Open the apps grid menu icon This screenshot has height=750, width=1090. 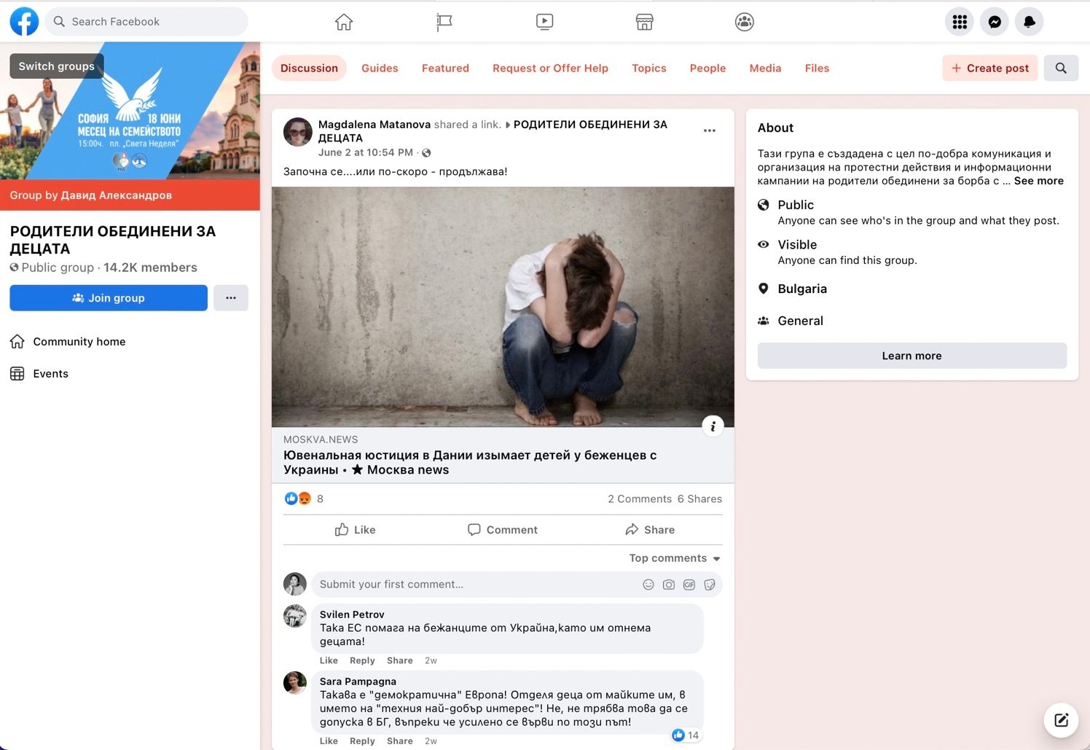point(960,22)
